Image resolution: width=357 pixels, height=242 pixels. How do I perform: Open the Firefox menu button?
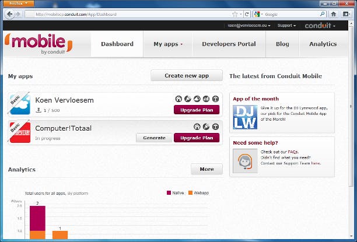point(19,3)
